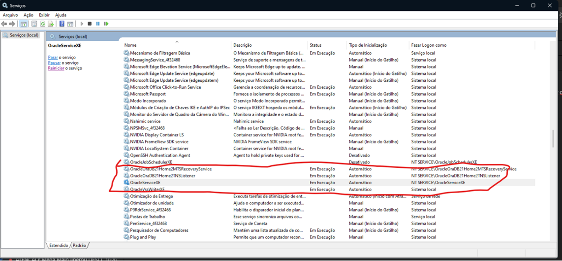Screen dimensions: 562x261
Task: Open Help via blue question mark icon
Action: 62,24
